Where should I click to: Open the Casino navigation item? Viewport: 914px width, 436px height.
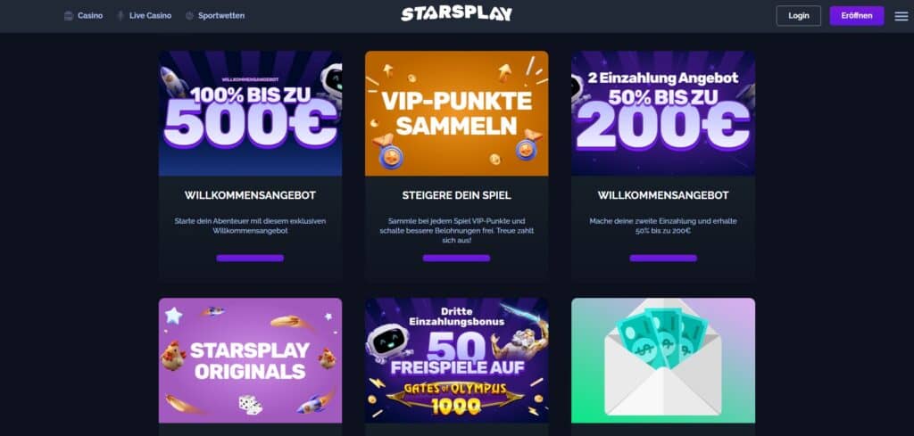[90, 16]
